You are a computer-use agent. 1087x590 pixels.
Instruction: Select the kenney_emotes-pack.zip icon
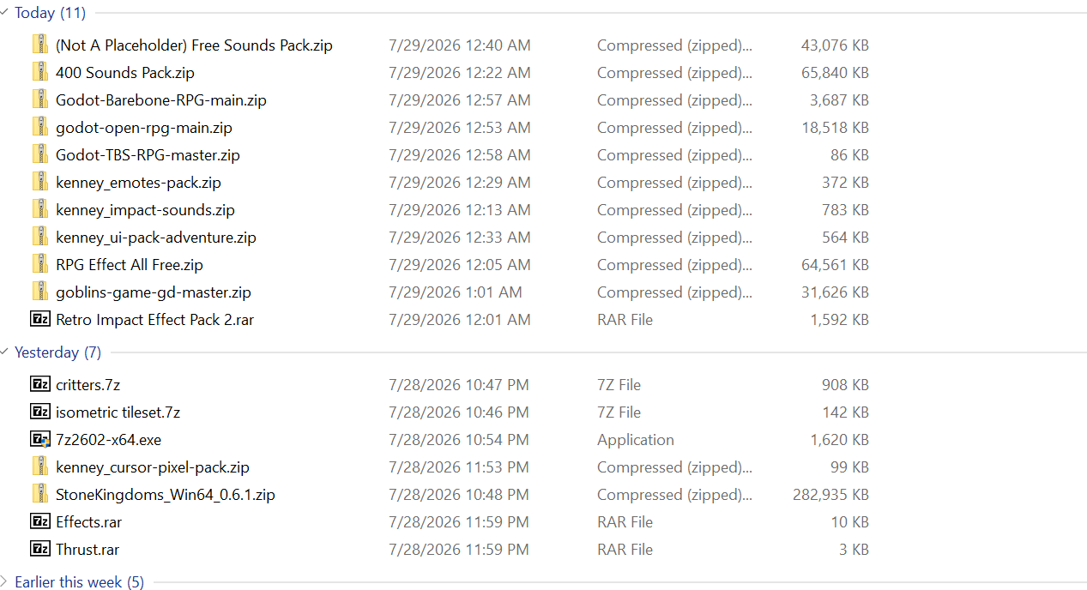pyautogui.click(x=40, y=182)
